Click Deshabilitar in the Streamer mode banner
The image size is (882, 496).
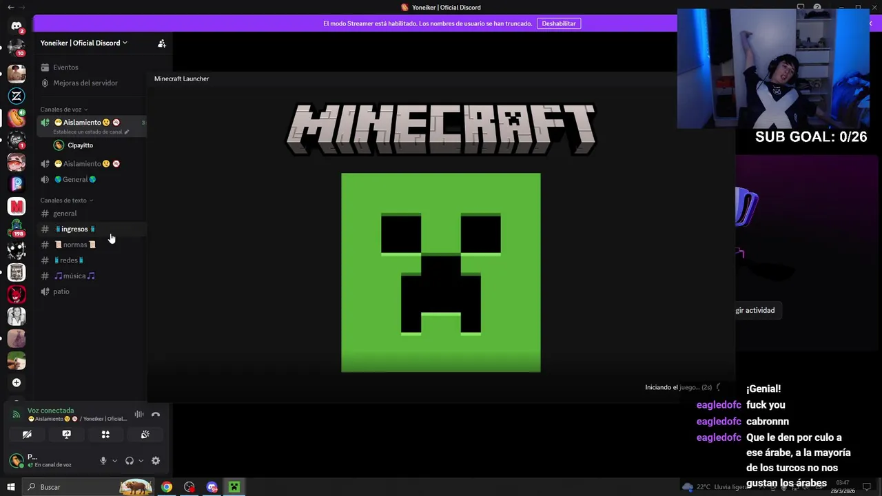click(559, 23)
